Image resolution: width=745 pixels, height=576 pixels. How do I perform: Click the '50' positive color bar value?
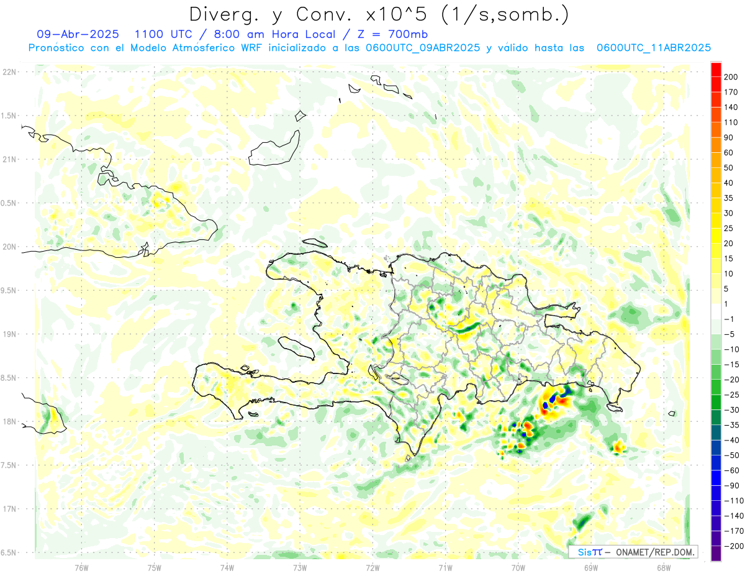[x=729, y=168]
